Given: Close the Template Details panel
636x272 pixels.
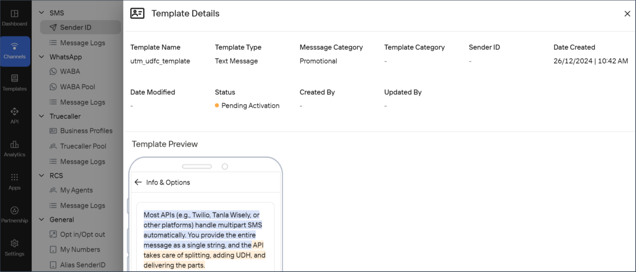Looking at the screenshot, I should click(627, 14).
